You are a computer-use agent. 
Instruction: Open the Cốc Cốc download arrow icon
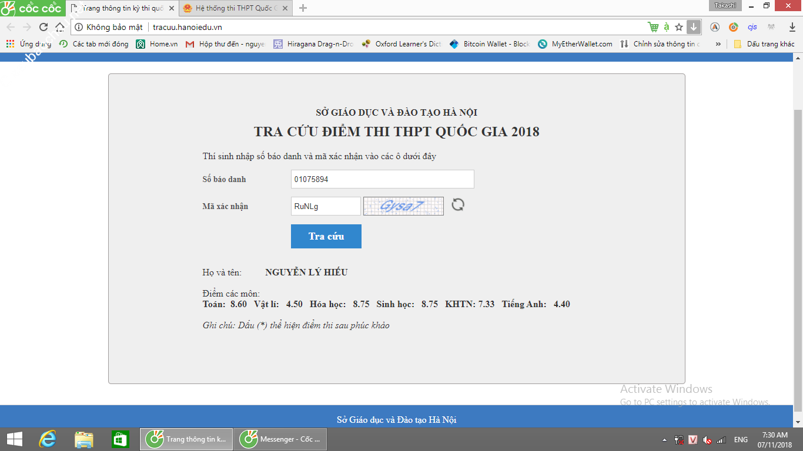tap(694, 27)
